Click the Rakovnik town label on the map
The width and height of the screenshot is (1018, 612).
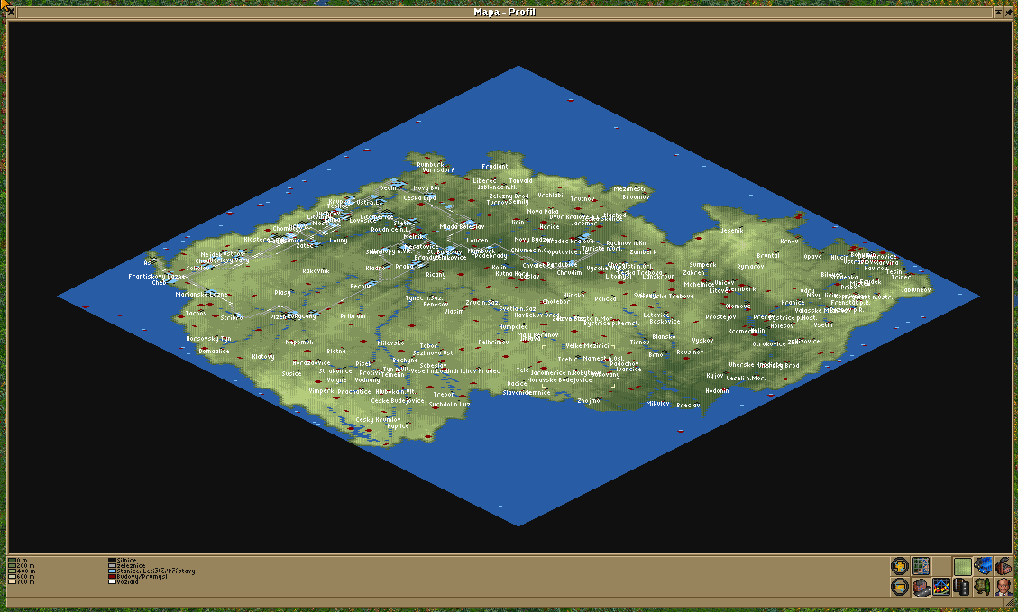point(316,270)
